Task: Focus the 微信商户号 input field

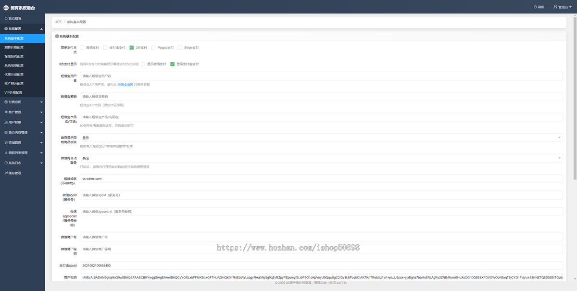Action: [x=321, y=237]
